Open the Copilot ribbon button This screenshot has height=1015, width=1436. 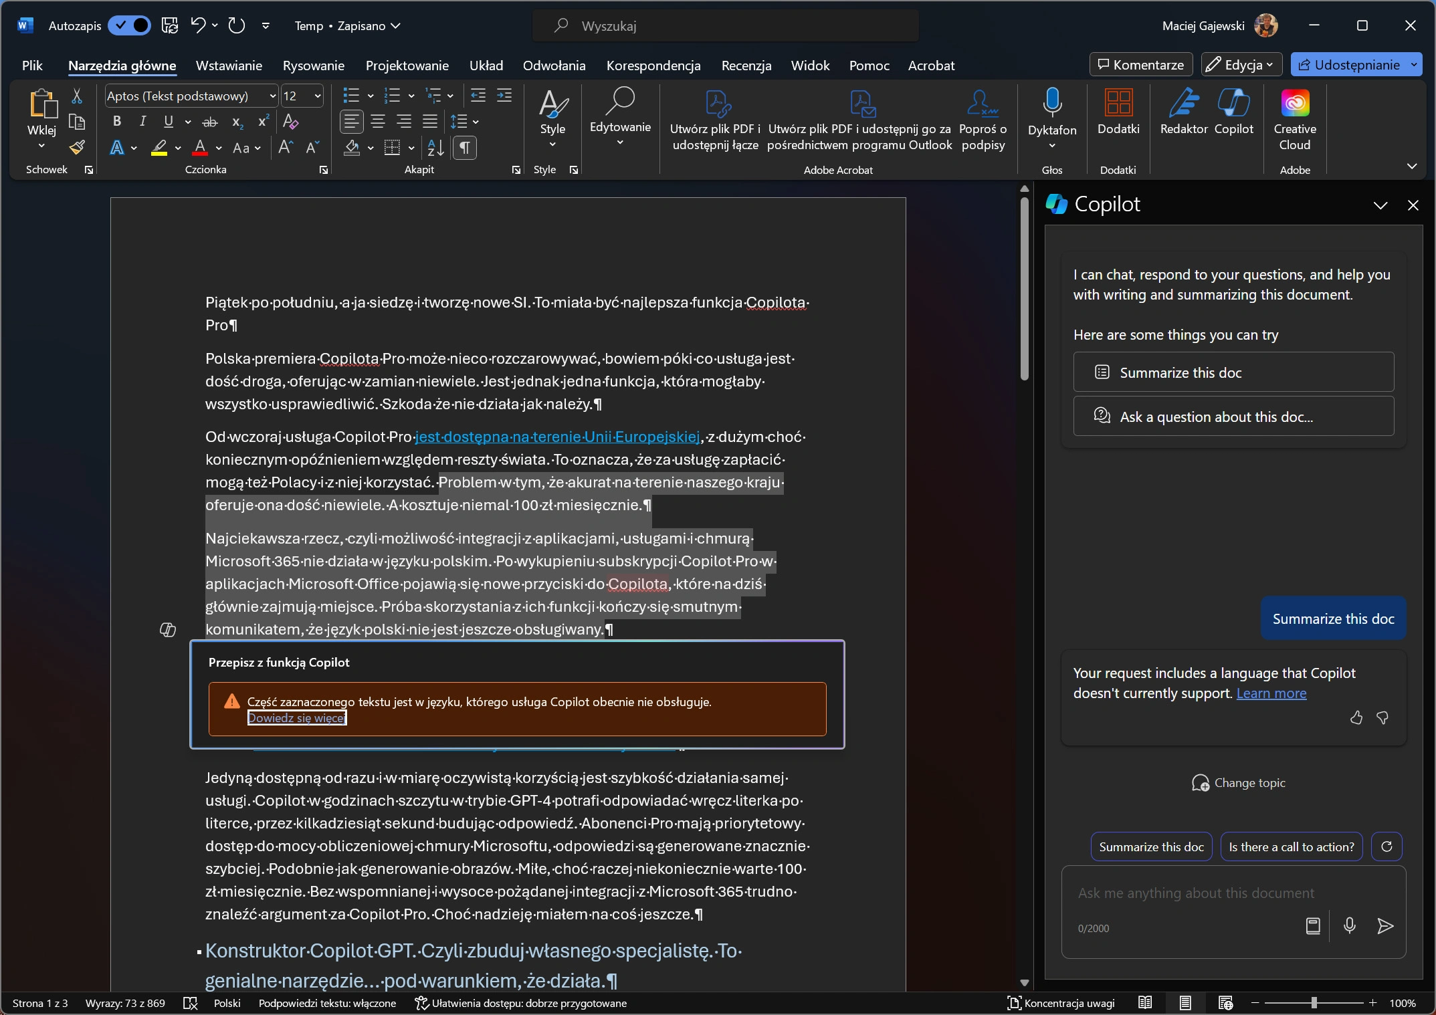pyautogui.click(x=1233, y=112)
